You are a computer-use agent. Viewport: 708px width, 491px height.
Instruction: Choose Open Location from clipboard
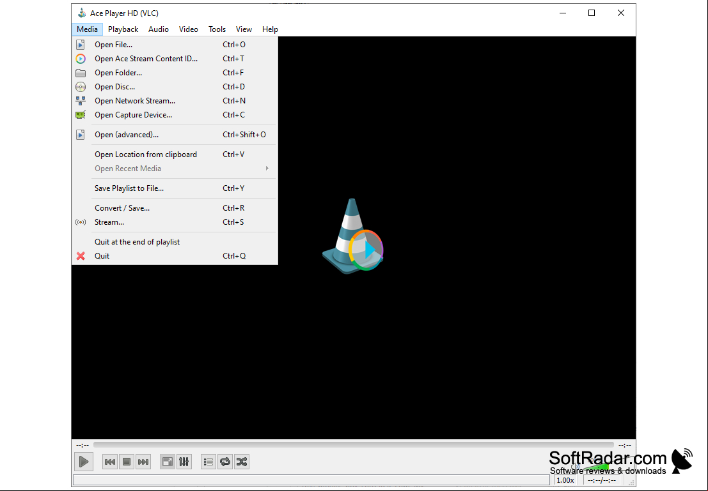coord(175,155)
